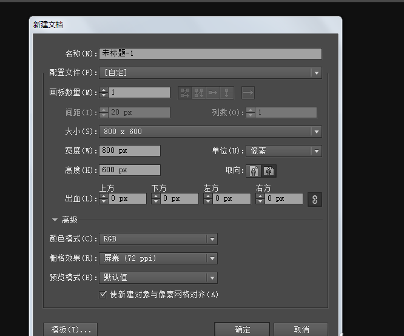The image size is (404, 336).
Task: Click the 列数 columns value field
Action: [286, 112]
